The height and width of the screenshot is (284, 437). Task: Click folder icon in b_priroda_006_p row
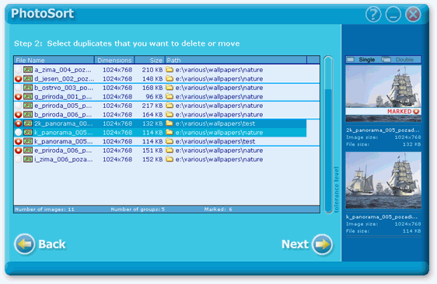click(170, 114)
